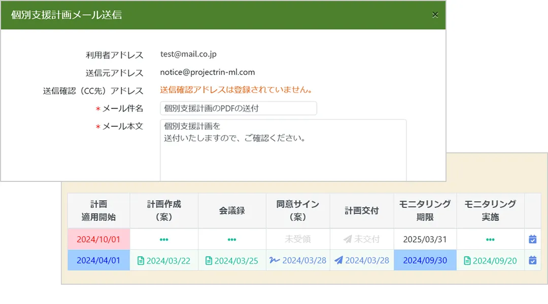Click the 利用者アドレス label
This screenshot has height=304, width=548.
click(x=115, y=55)
